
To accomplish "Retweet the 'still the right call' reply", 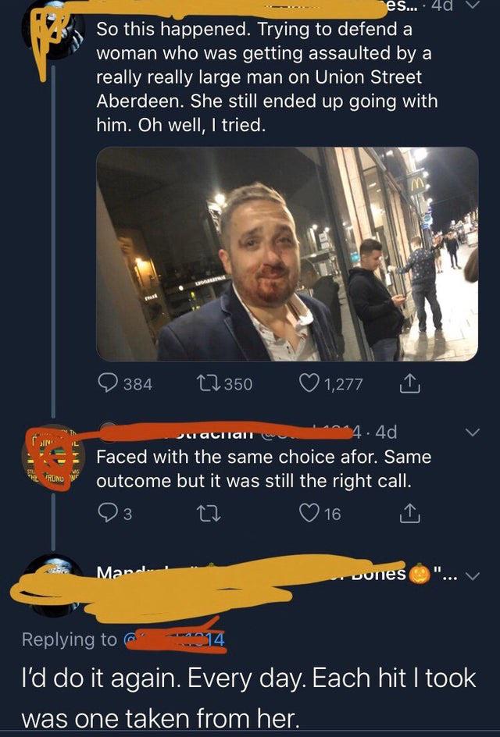I will click(x=209, y=513).
